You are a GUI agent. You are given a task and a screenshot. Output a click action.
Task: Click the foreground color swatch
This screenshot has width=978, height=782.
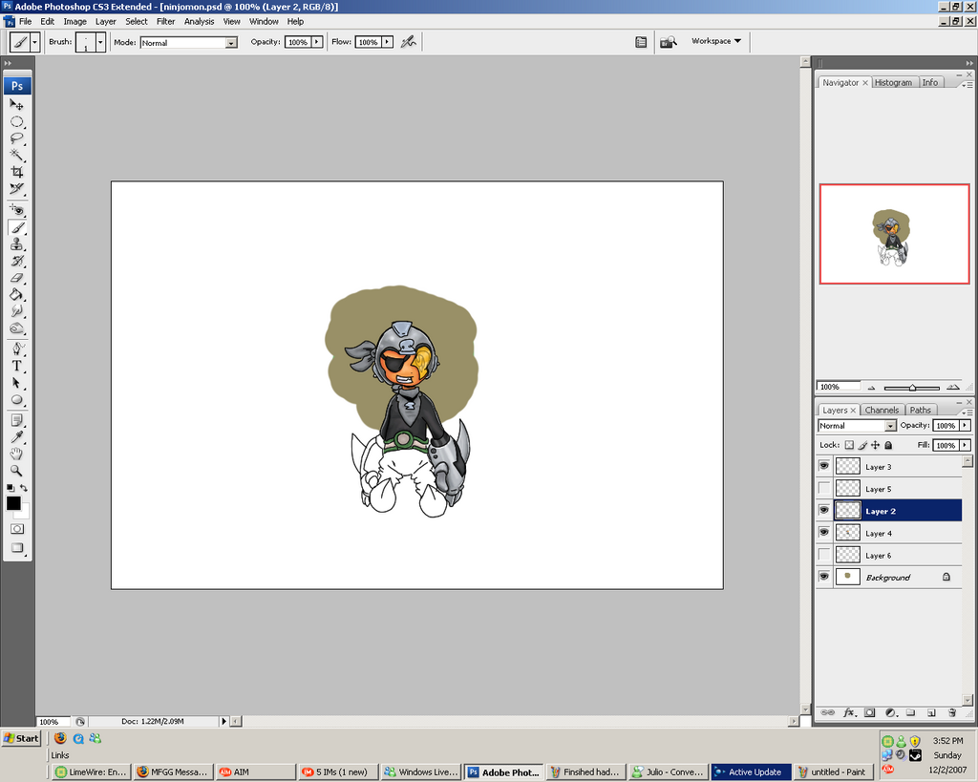pyautogui.click(x=13, y=503)
